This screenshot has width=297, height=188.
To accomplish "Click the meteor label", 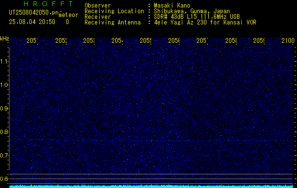I will pyautogui.click(x=68, y=15).
